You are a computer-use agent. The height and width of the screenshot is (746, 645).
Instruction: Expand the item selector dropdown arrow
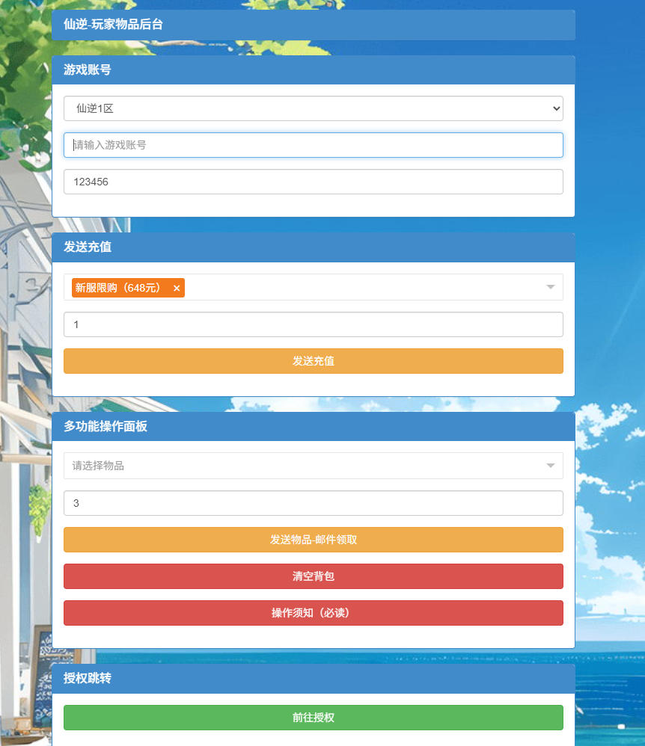pyautogui.click(x=551, y=466)
